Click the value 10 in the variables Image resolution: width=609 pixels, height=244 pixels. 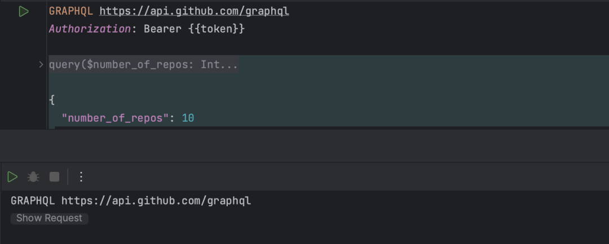pos(188,118)
